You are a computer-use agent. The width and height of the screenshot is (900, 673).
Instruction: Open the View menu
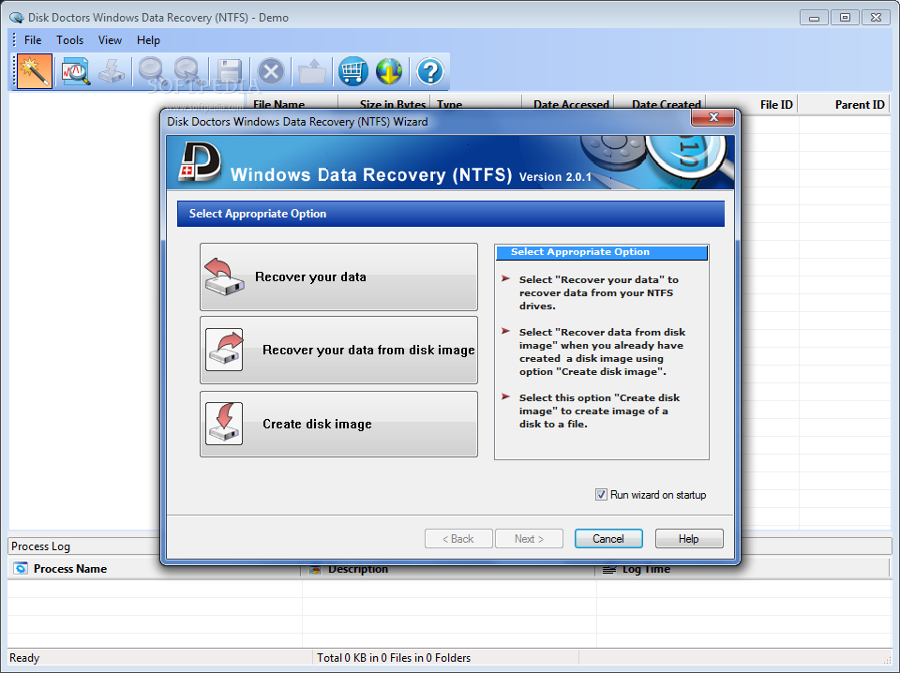click(110, 40)
